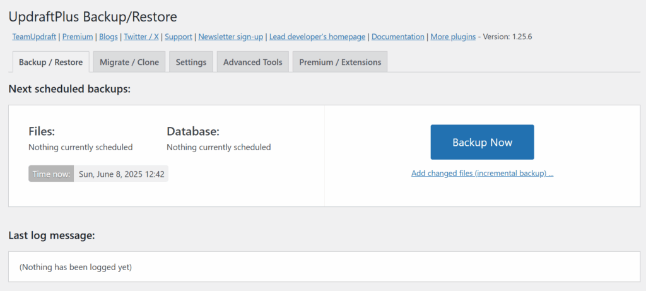Click the (Nothing has been logged yet) message
646x291 pixels.
[76, 267]
